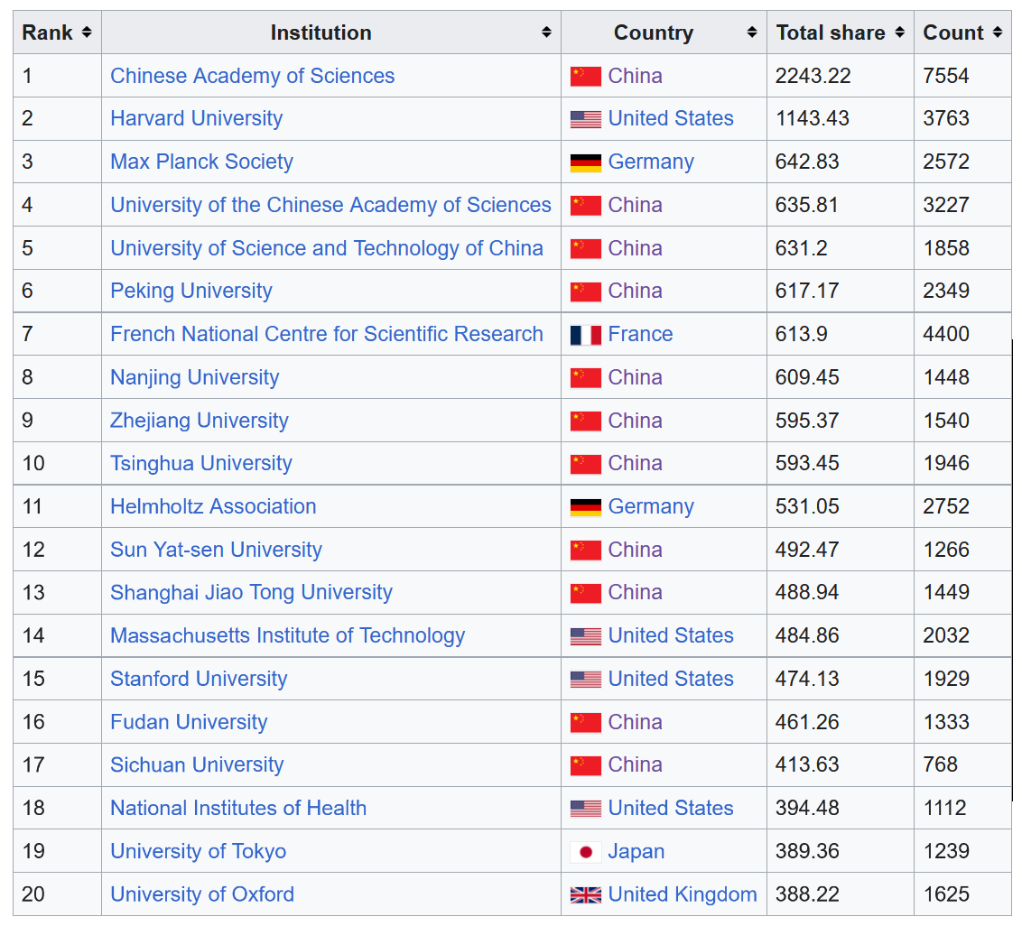Click German flag in Helmholtz Association row
Viewport: 1022px width, 926px height.
pos(585,507)
